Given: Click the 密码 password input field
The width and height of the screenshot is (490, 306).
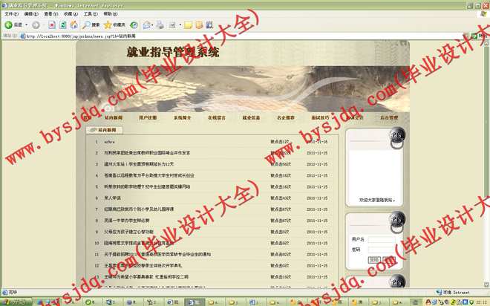Looking at the screenshot, I should [382, 249].
